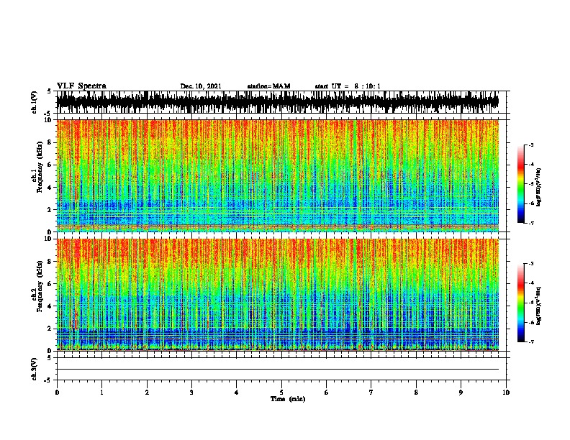This screenshot has height=440, width=570.
Task: Click the upper ch.1 color scale bar
Action: click(520, 184)
